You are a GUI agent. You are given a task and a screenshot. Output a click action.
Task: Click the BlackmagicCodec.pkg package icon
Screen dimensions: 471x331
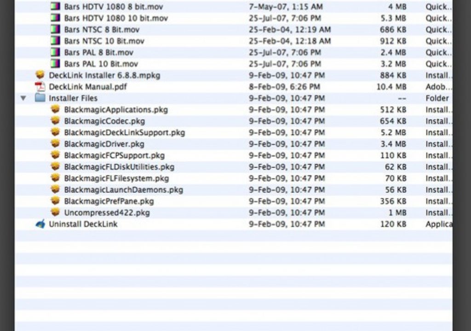point(55,120)
